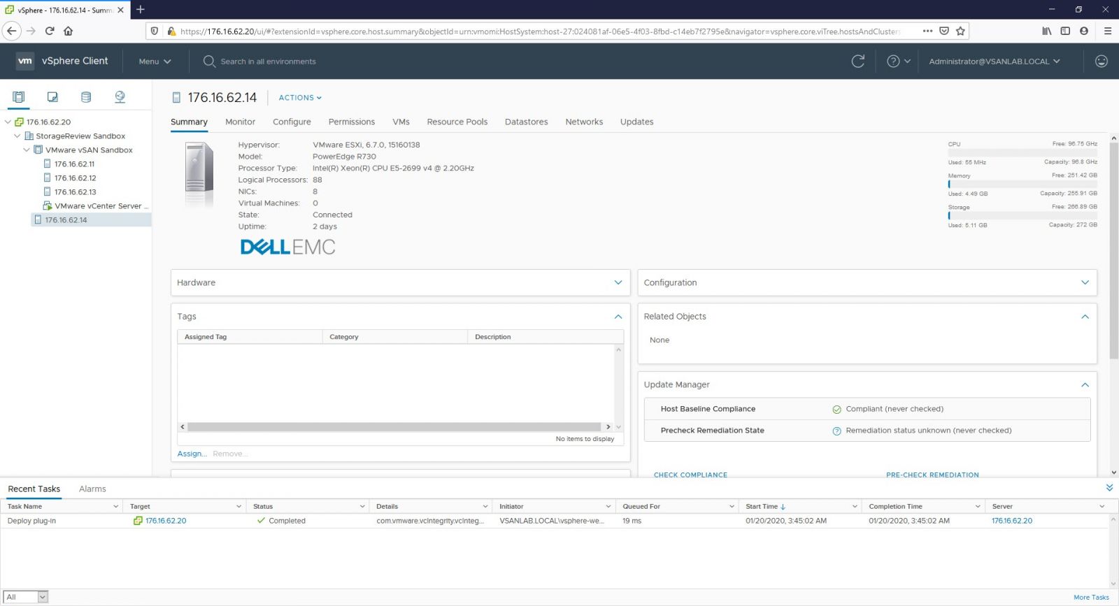Screen dimensions: 1119x606
Task: Switch to the Monitor tab
Action: (240, 122)
